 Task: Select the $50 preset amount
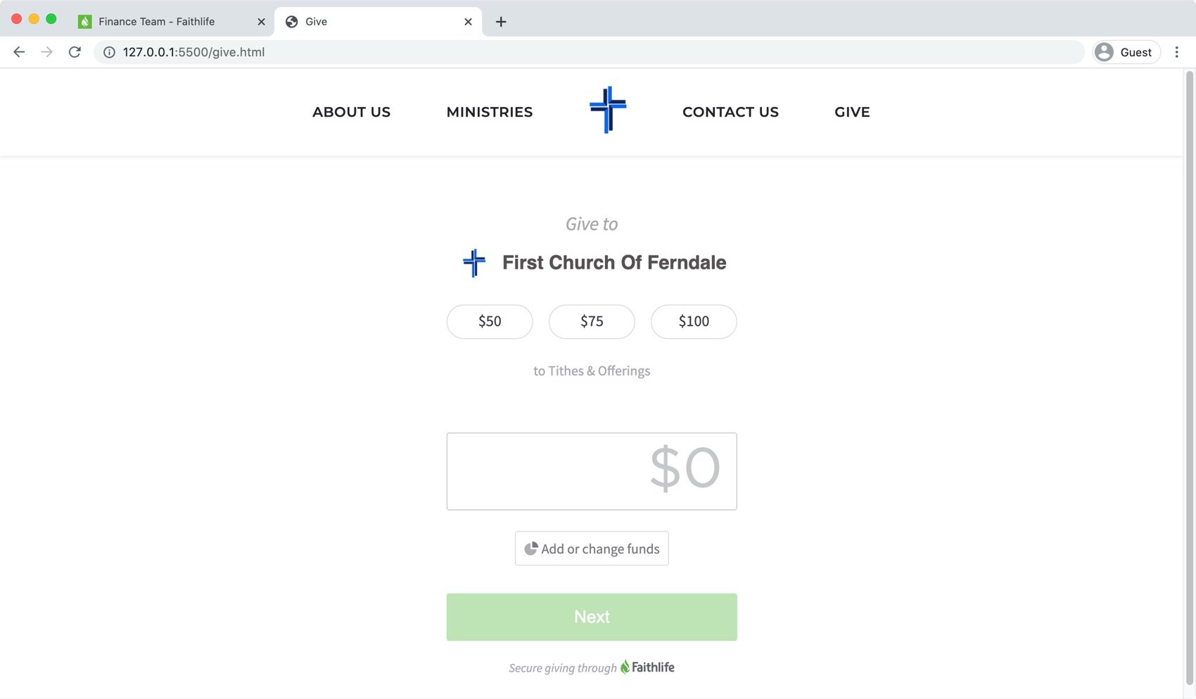tap(490, 321)
